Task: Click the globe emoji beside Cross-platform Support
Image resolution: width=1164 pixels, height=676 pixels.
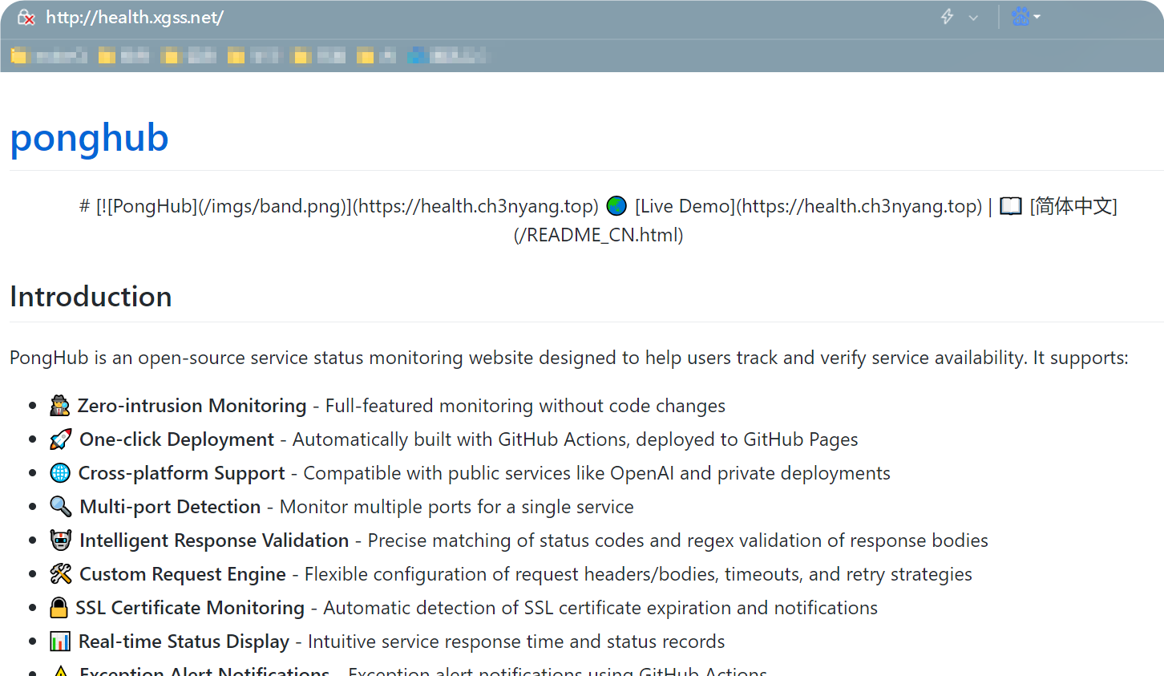Action: point(60,473)
